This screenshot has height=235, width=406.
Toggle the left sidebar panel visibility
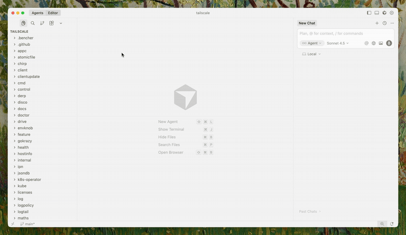click(369, 13)
